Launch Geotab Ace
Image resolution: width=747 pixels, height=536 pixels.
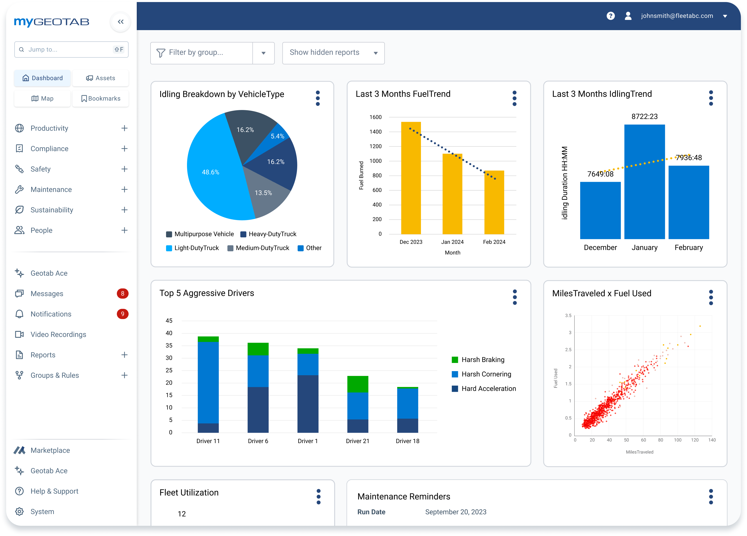(x=49, y=273)
